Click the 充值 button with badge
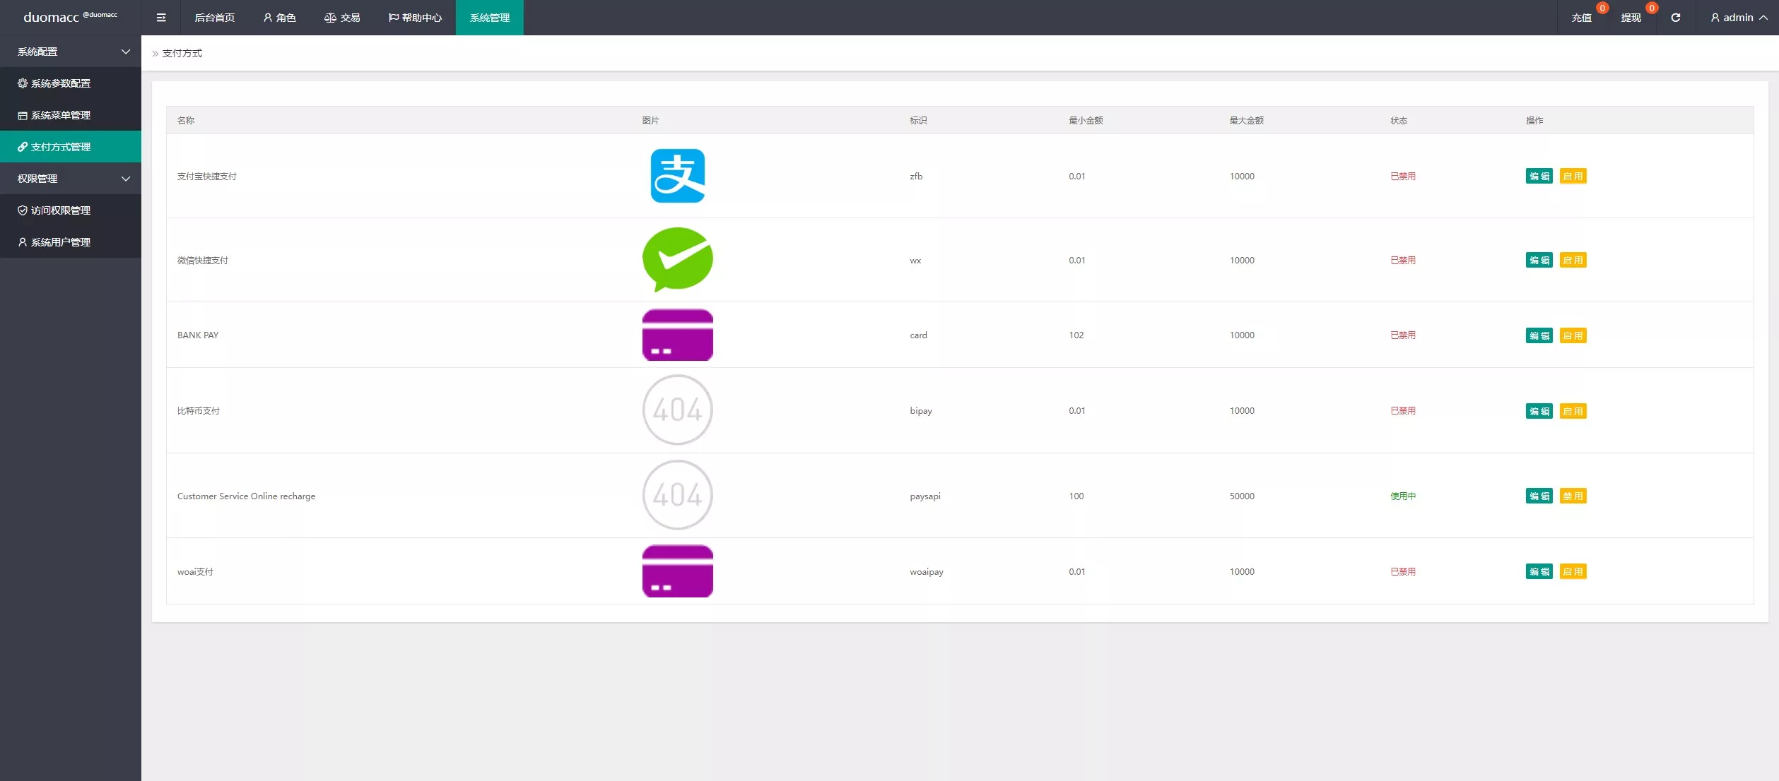 coord(1581,18)
